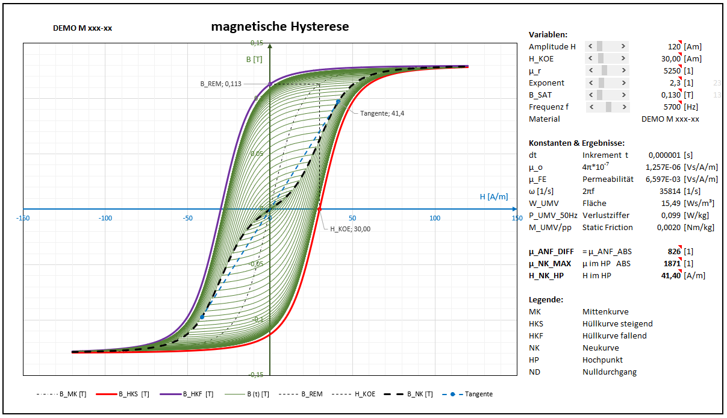Click the μ_r slider thumb
727x418 pixels.
pyautogui.click(x=604, y=70)
